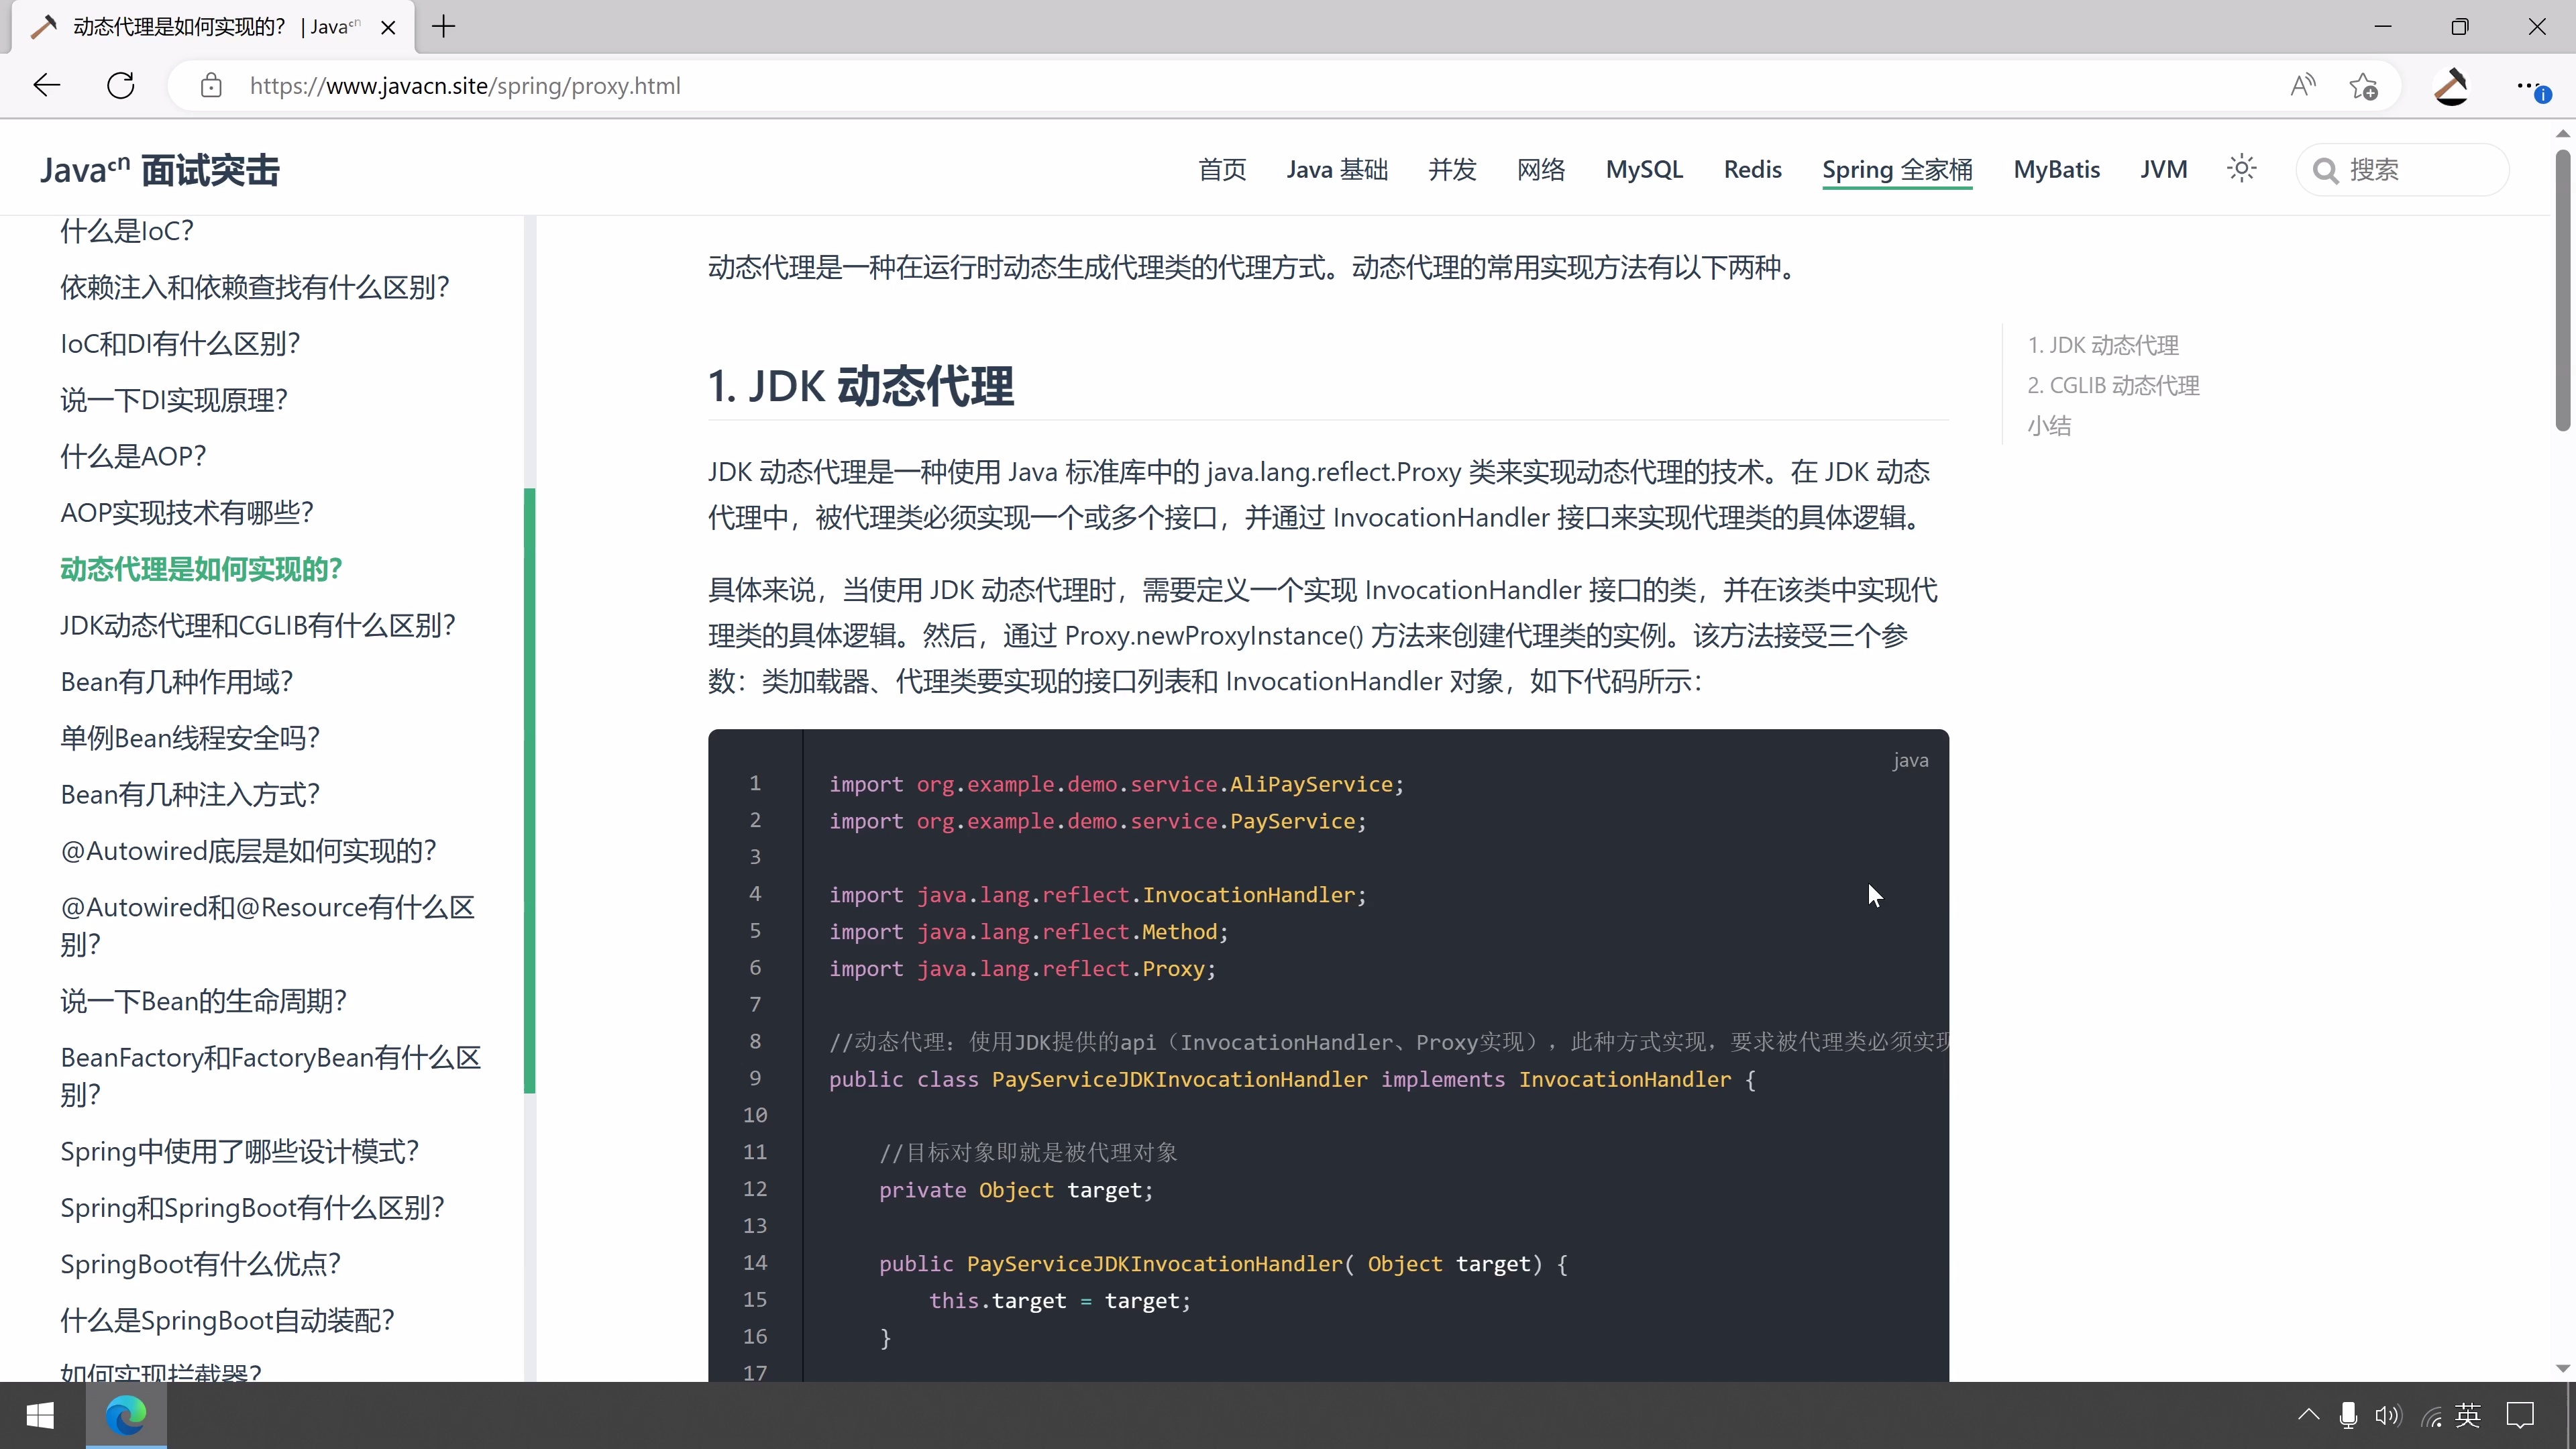The width and height of the screenshot is (2576, 1449).
Task: Open the site search with the magnifier icon
Action: tap(2326, 169)
